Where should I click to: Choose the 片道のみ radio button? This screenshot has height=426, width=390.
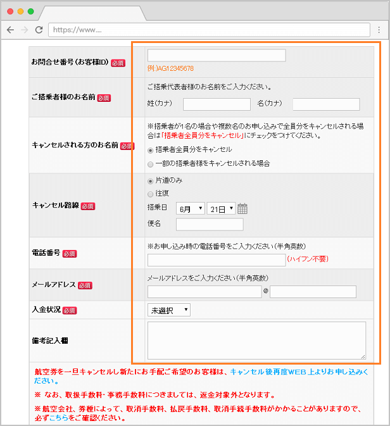150,180
